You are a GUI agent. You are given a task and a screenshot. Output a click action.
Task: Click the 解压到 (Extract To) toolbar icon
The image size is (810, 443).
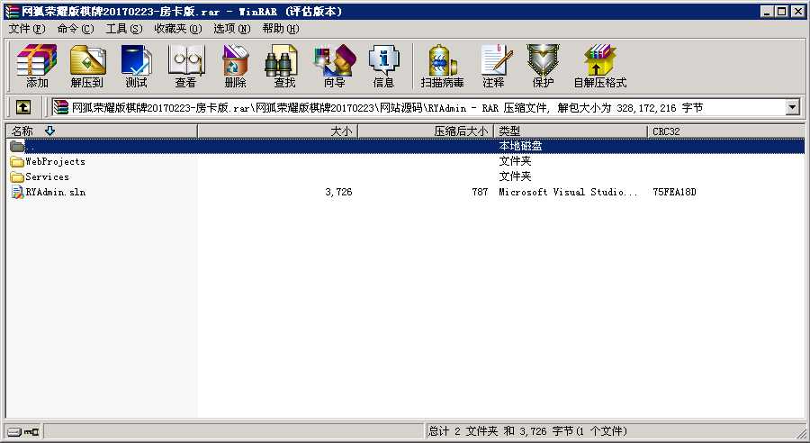pos(86,66)
